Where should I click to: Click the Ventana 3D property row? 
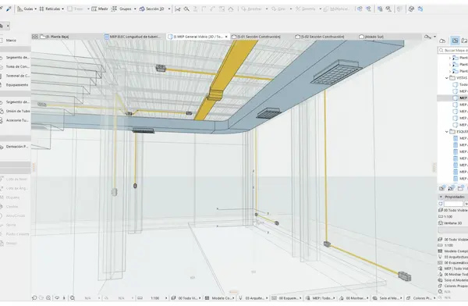[450, 223]
